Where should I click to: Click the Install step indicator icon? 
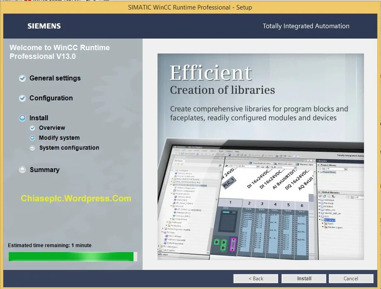(22, 118)
